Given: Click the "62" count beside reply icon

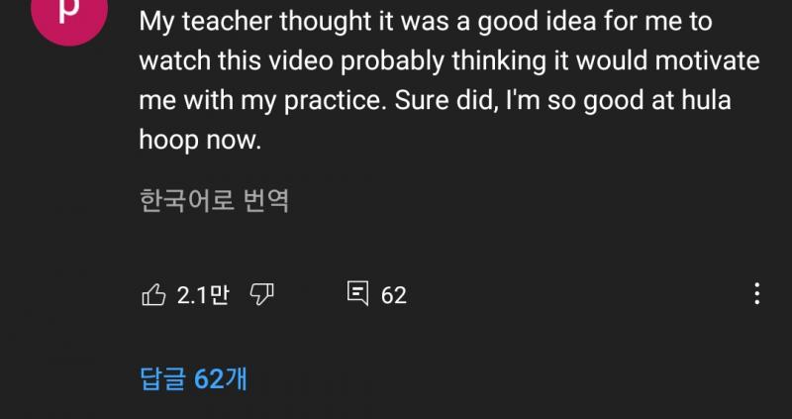Looking at the screenshot, I should point(393,295).
